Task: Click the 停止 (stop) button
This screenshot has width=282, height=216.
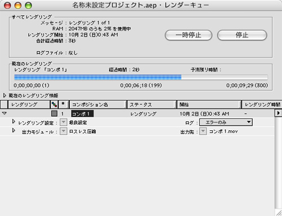Action: [x=242, y=35]
